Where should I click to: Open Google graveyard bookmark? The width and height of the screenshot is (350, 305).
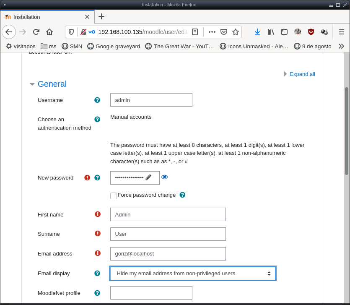[114, 46]
